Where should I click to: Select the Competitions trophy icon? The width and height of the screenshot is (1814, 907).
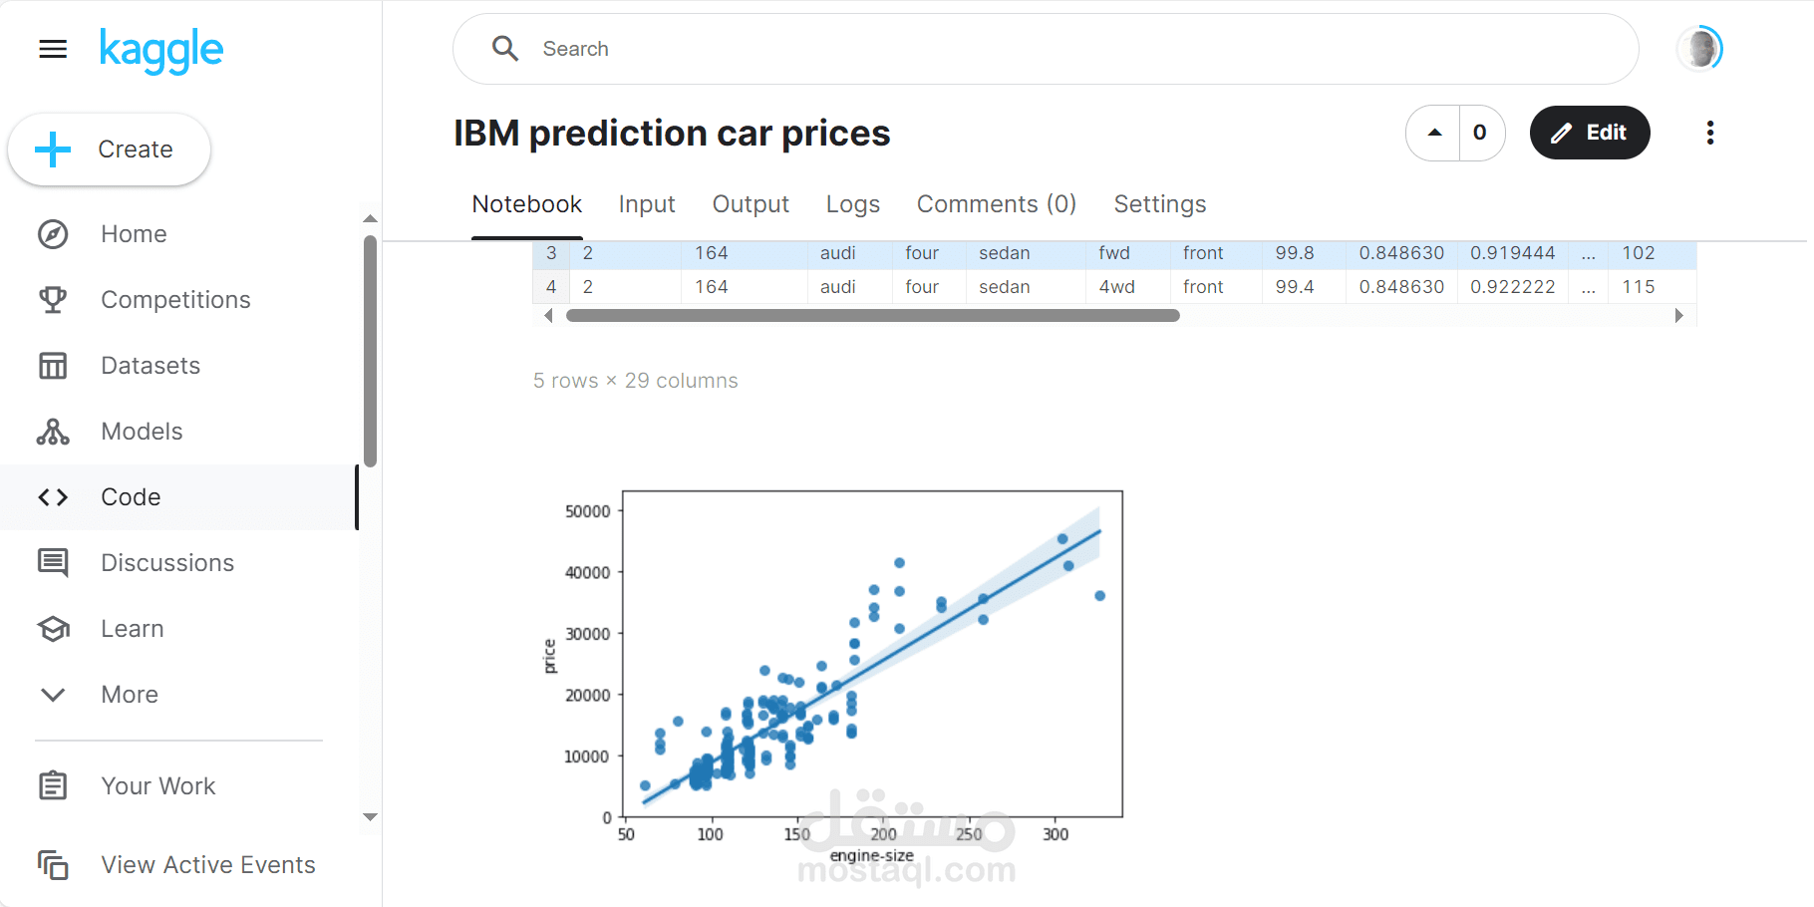pyautogui.click(x=53, y=299)
